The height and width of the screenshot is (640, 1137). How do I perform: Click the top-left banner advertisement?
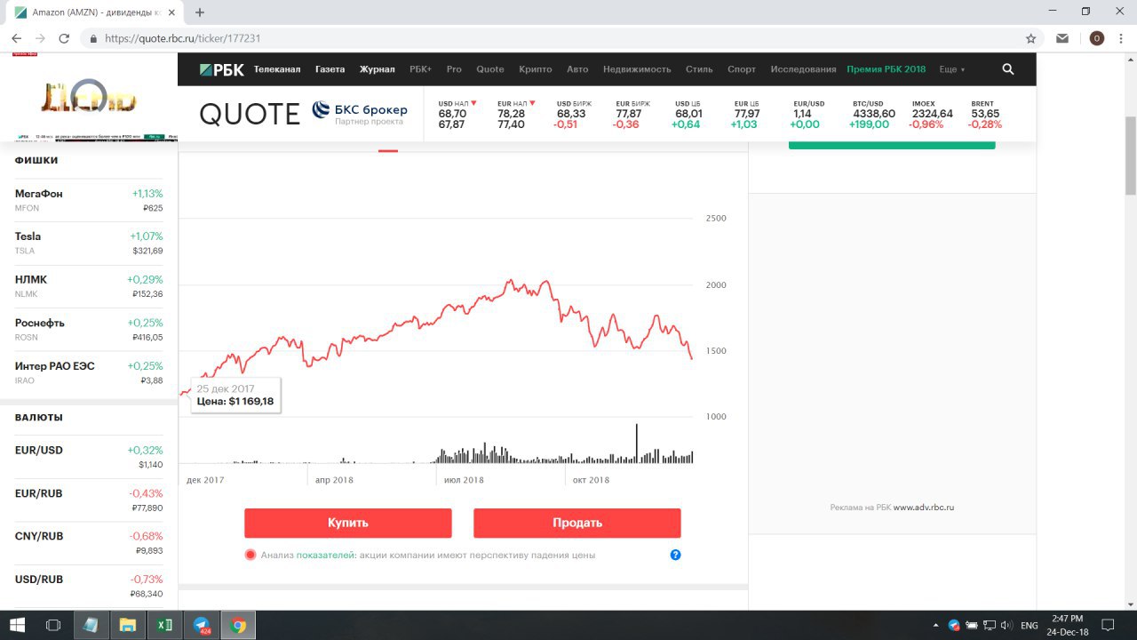89,97
